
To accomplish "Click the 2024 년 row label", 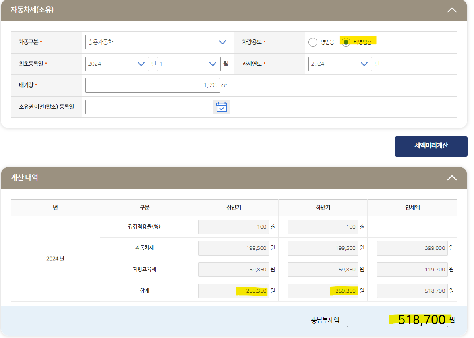I will (55, 259).
